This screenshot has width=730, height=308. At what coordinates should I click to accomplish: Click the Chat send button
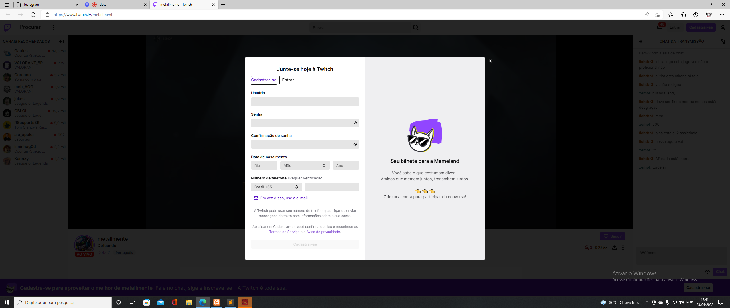(720, 272)
